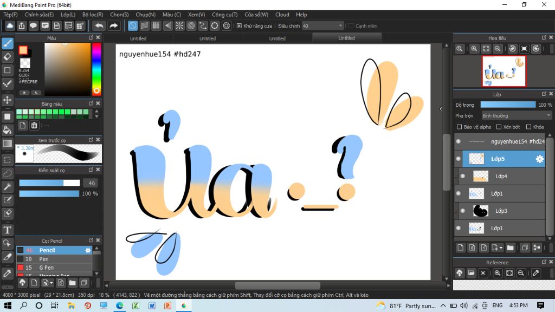Screen dimensions: 555x312
Task: Select the Brush tool in left toolbar
Action: [x=8, y=43]
